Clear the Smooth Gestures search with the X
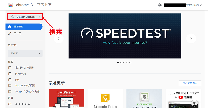The image size is (208, 108). pos(39,17)
